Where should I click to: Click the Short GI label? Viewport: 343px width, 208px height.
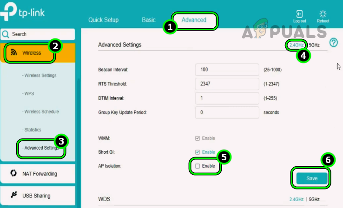(106, 152)
